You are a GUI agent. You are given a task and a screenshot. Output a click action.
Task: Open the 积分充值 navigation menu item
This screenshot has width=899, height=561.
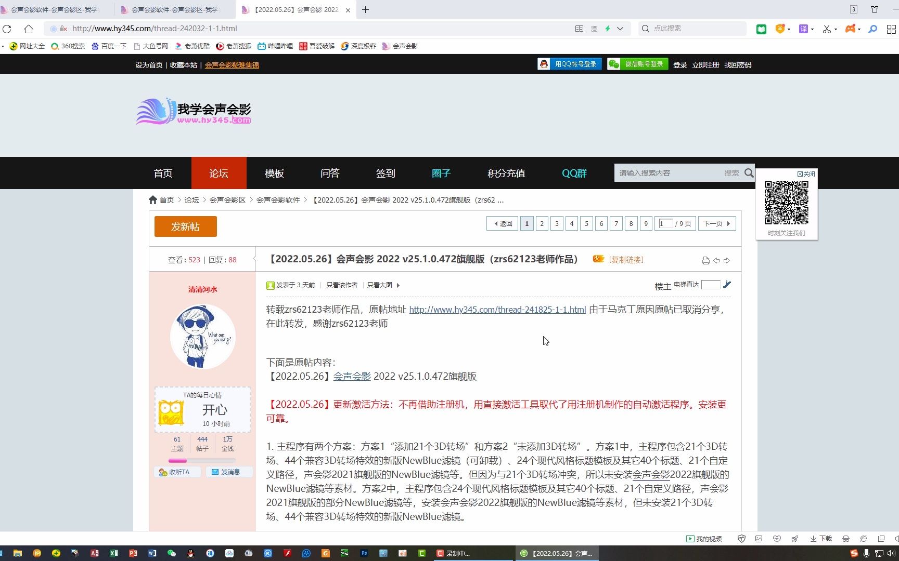[x=506, y=173]
